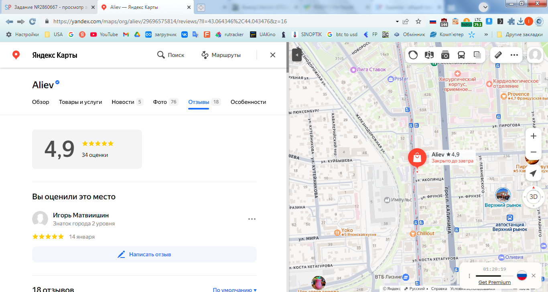Open a new browser tab
The width and height of the screenshot is (548, 292).
click(x=201, y=8)
